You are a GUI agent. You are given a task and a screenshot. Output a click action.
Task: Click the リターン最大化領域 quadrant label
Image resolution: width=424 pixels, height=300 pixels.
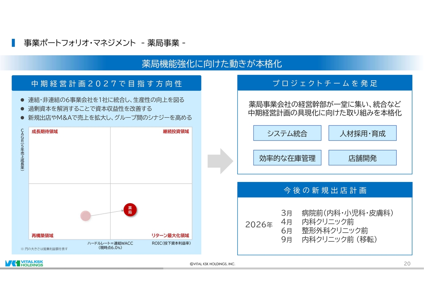click(170, 236)
